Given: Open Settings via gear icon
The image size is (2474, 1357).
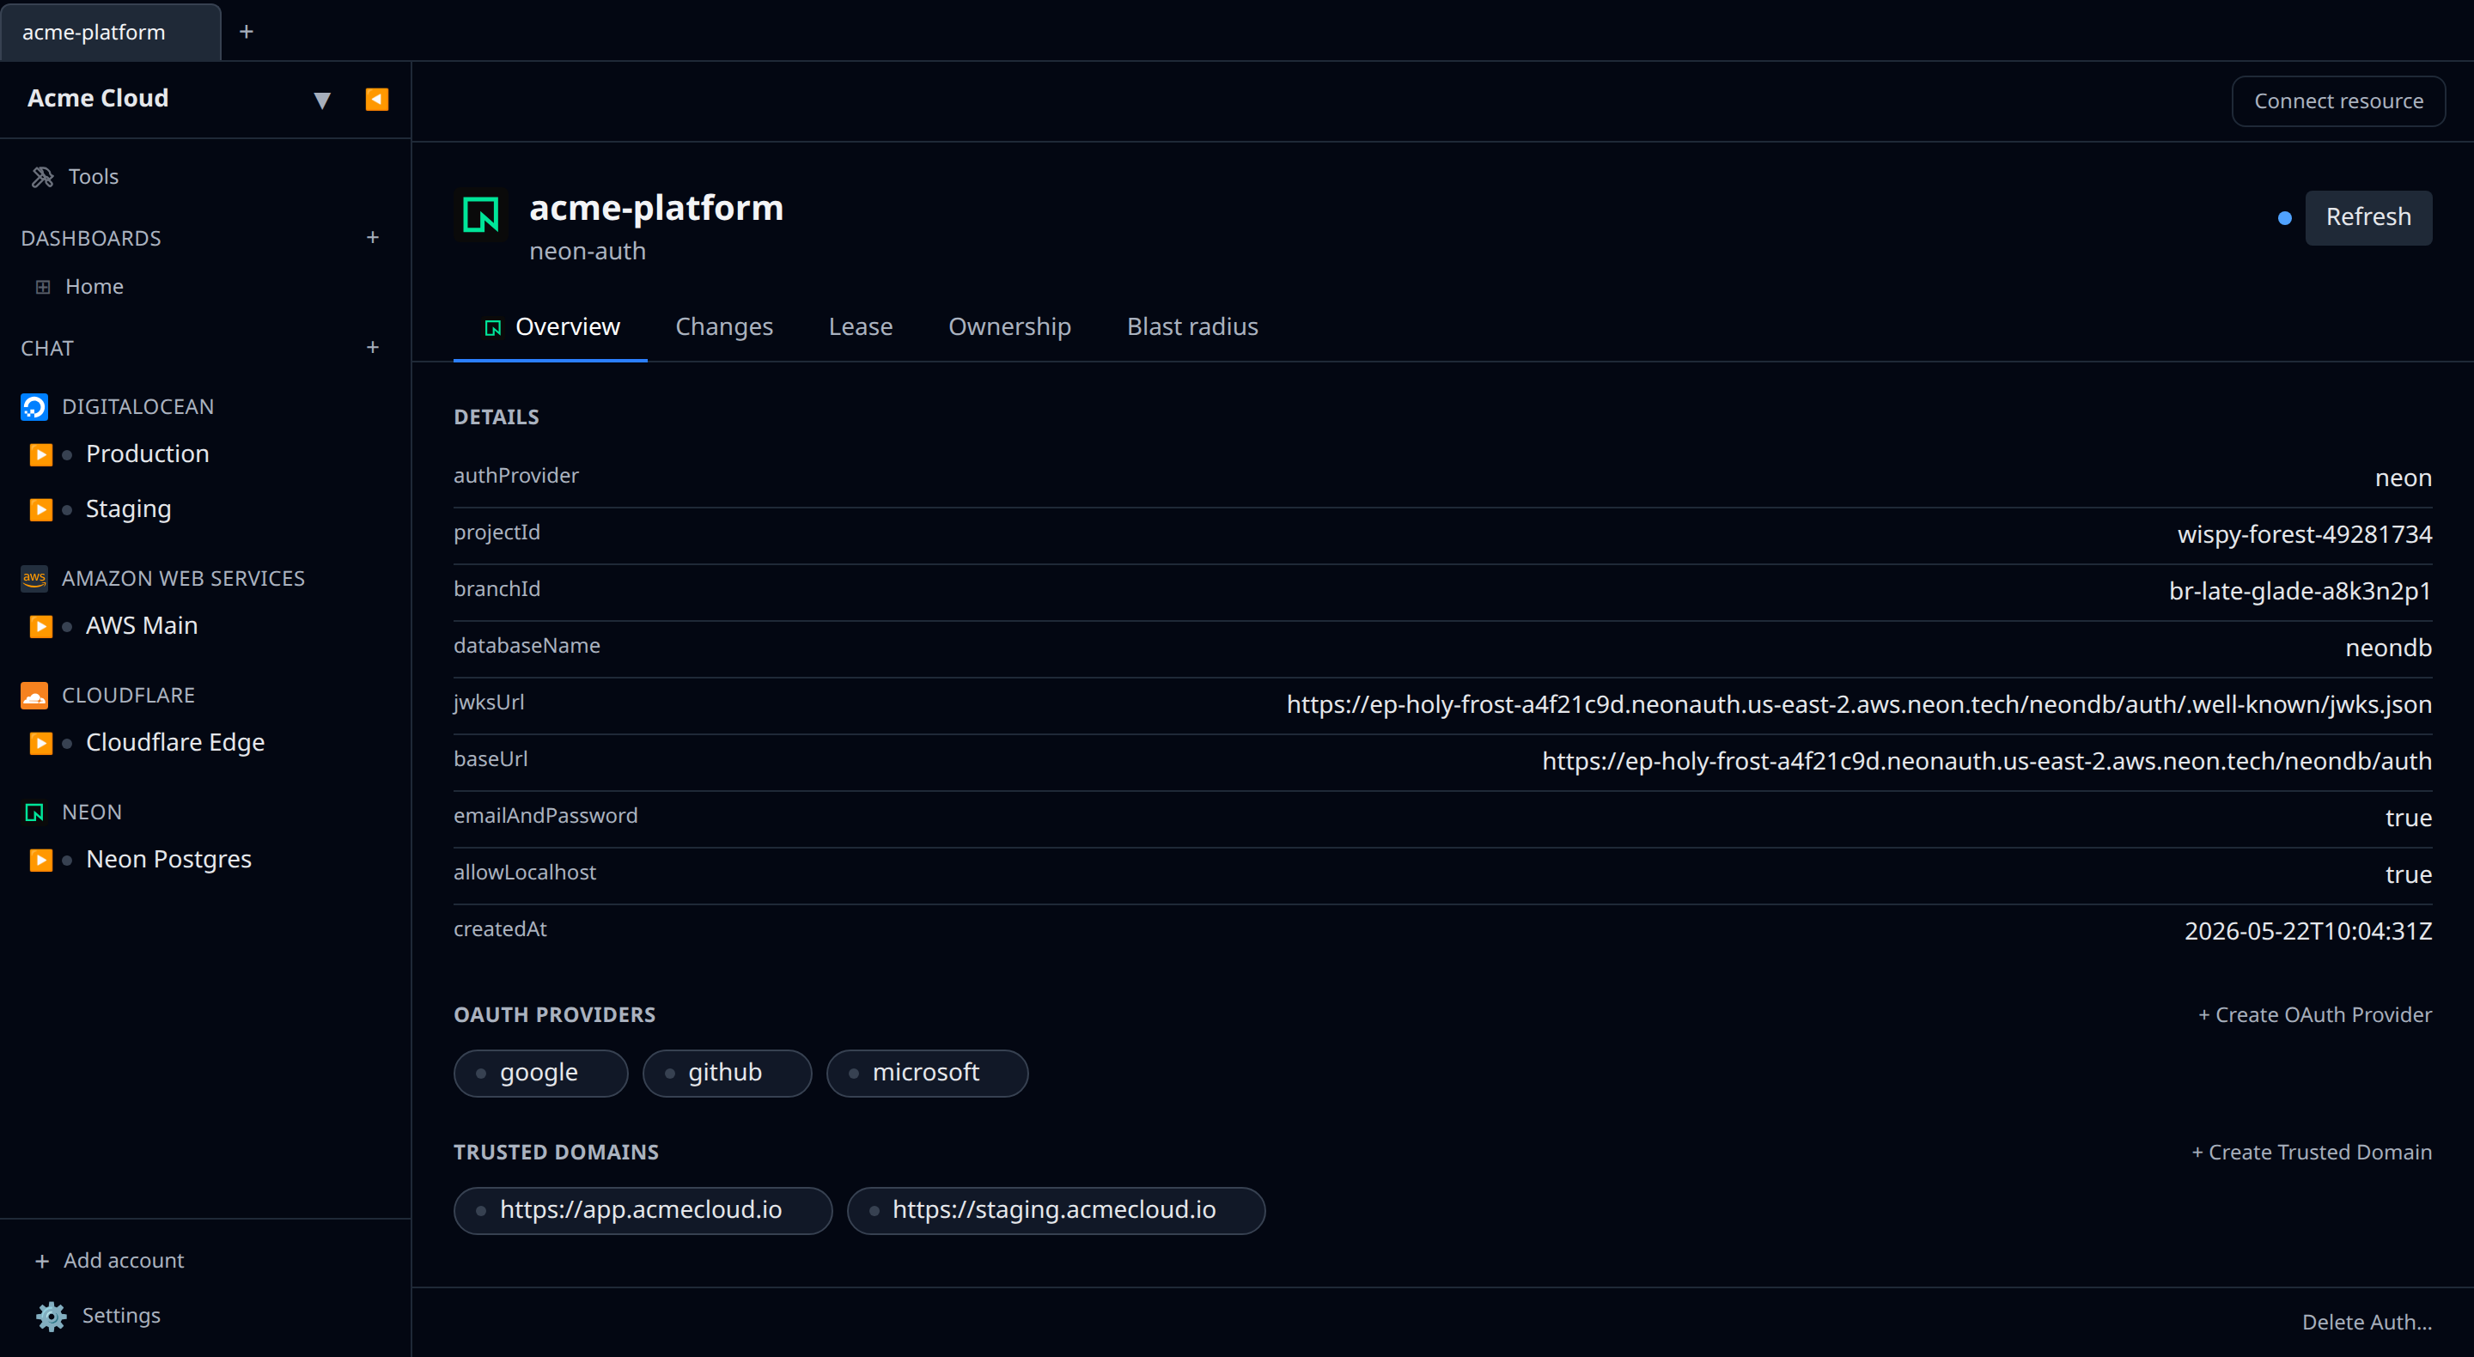Looking at the screenshot, I should tap(52, 1316).
